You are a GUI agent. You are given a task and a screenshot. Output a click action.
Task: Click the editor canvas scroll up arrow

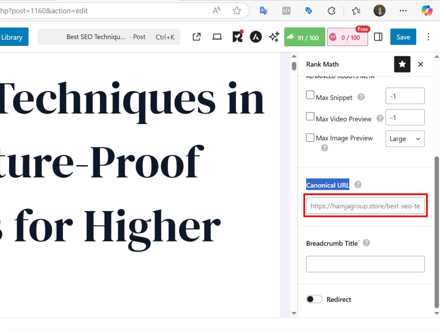pos(294,56)
